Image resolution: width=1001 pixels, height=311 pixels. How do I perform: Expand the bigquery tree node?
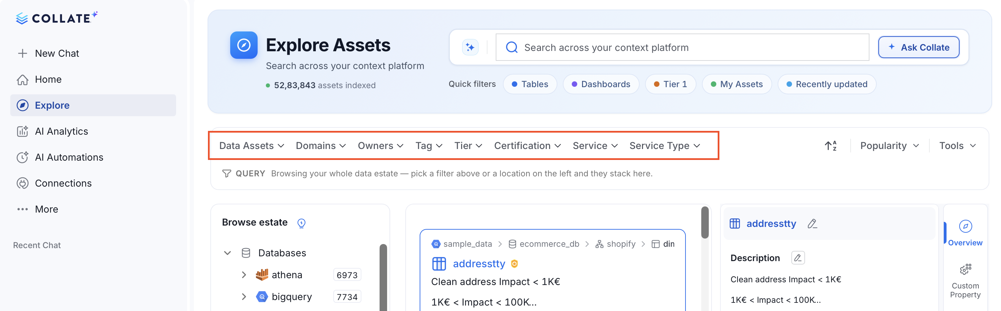point(244,297)
